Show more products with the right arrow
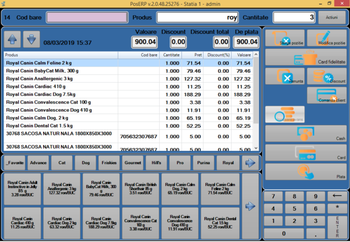350x242 pixels. 250,205
